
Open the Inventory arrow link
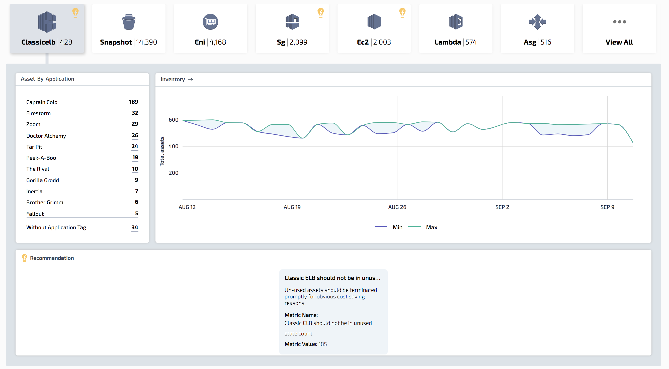click(x=190, y=79)
